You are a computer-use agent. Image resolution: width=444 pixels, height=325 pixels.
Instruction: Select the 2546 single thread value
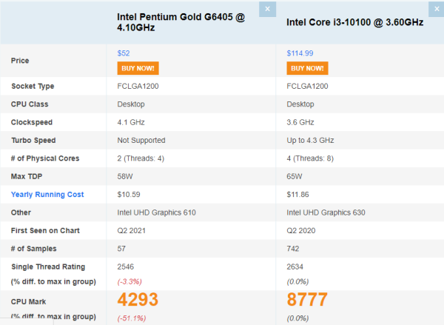tap(127, 266)
